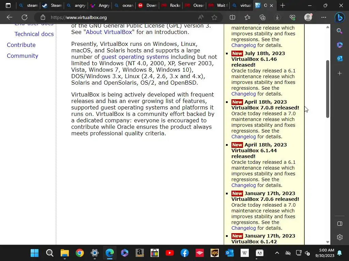This screenshot has width=349, height=261.
Task: Open split screen view
Action: (x=232, y=17)
